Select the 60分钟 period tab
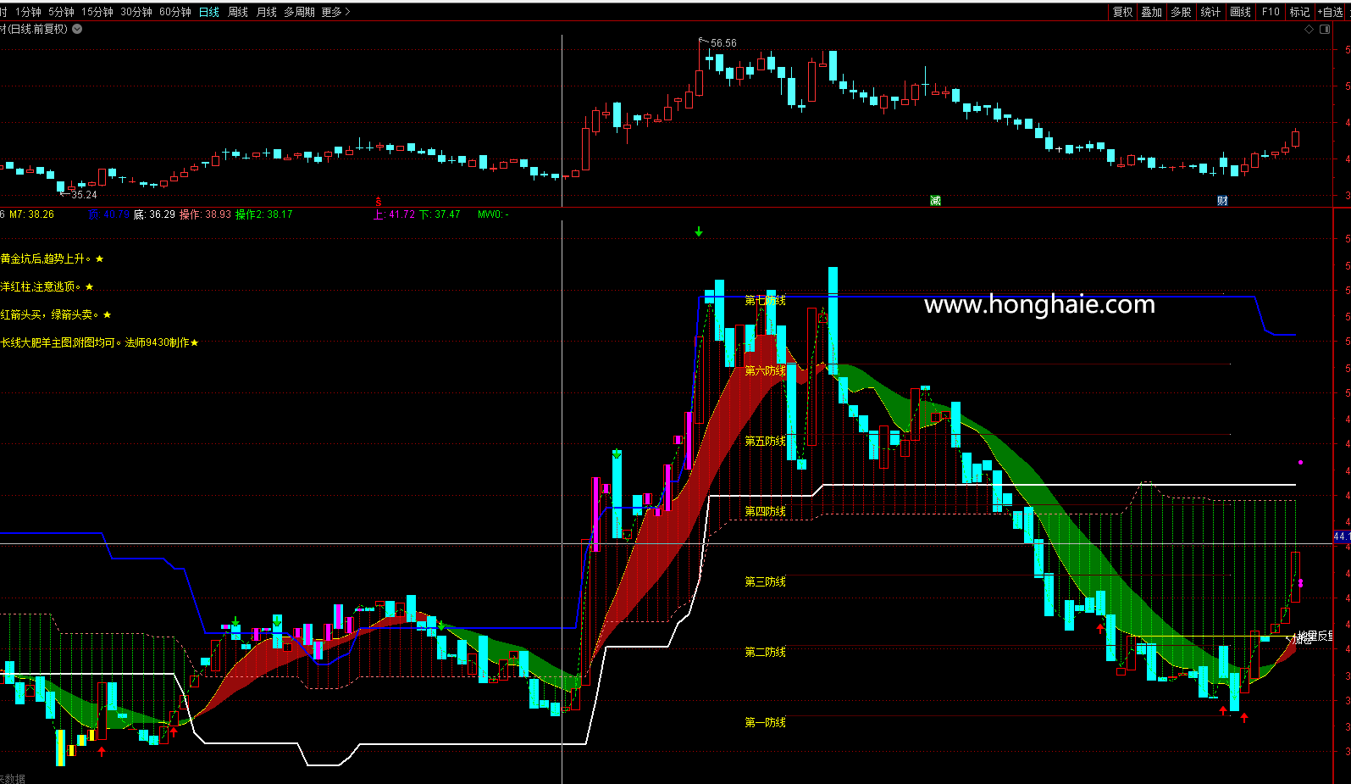The width and height of the screenshot is (1351, 784). tap(175, 12)
